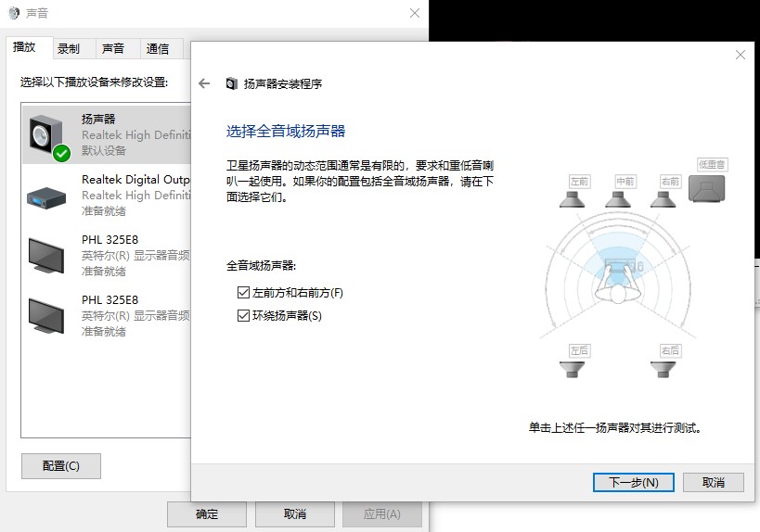Switch to the 通信 tab

[158, 49]
